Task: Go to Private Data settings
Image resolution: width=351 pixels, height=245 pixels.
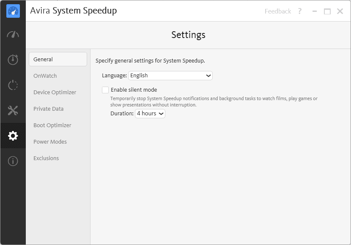Action: (49, 109)
